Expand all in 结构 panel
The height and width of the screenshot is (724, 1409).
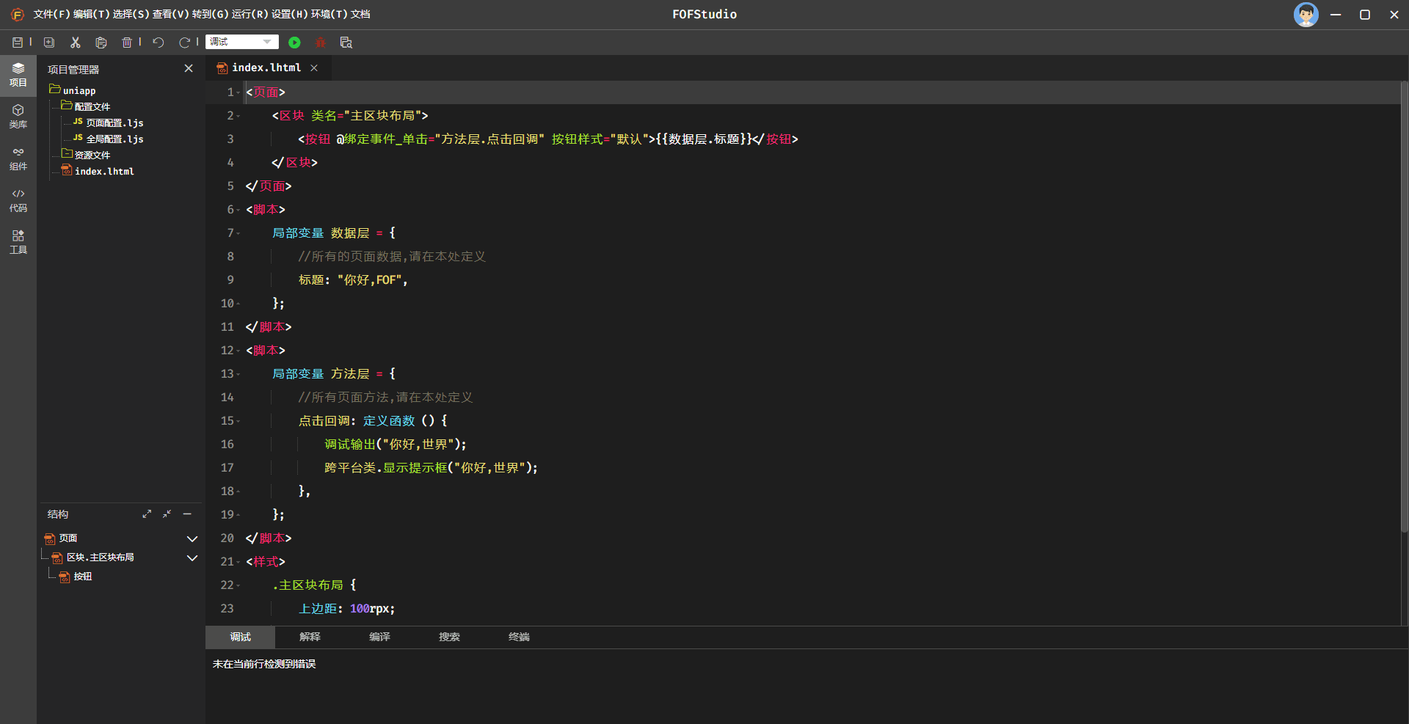pyautogui.click(x=147, y=514)
